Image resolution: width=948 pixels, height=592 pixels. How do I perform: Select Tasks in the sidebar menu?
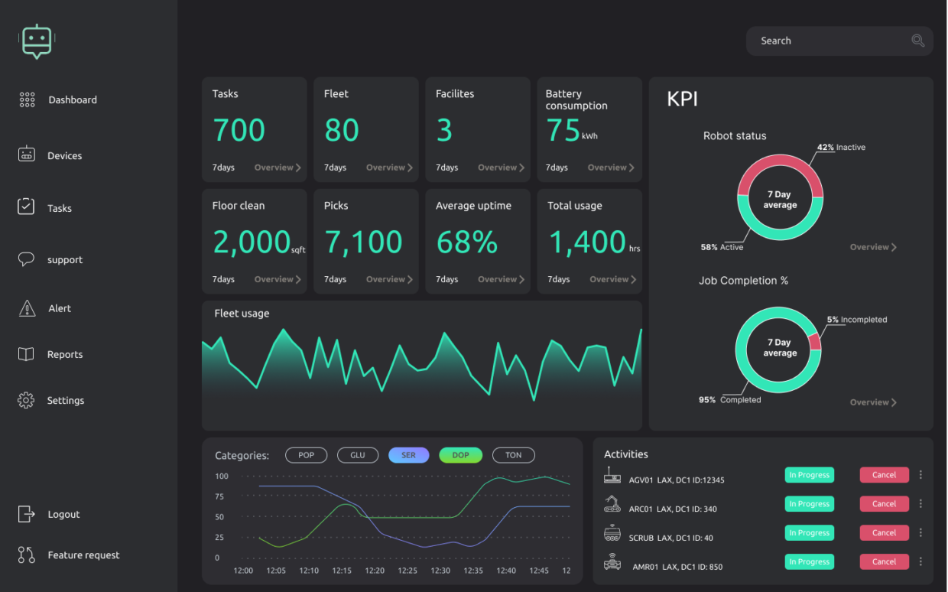pyautogui.click(x=27, y=207)
